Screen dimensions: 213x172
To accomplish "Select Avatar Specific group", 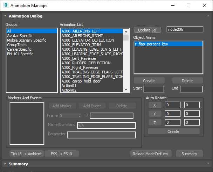I will pyautogui.click(x=20, y=36).
